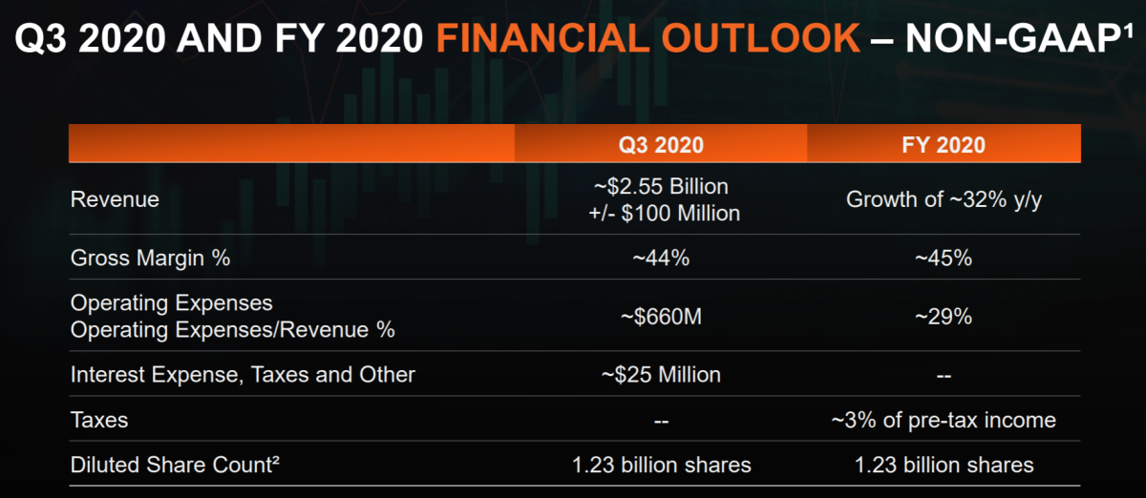Click the "Gross Margin %" row label
The width and height of the screenshot is (1146, 498).
point(150,258)
